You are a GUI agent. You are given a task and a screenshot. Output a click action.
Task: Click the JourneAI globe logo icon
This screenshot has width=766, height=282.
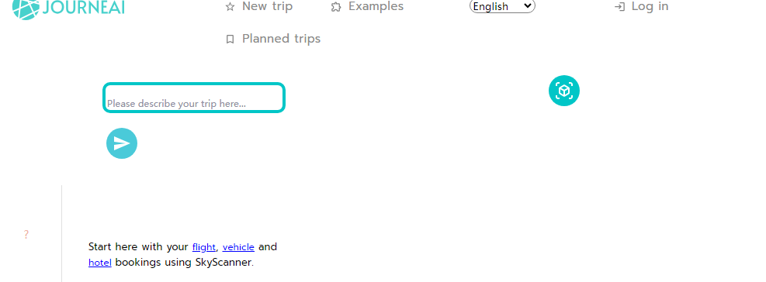pyautogui.click(x=26, y=9)
